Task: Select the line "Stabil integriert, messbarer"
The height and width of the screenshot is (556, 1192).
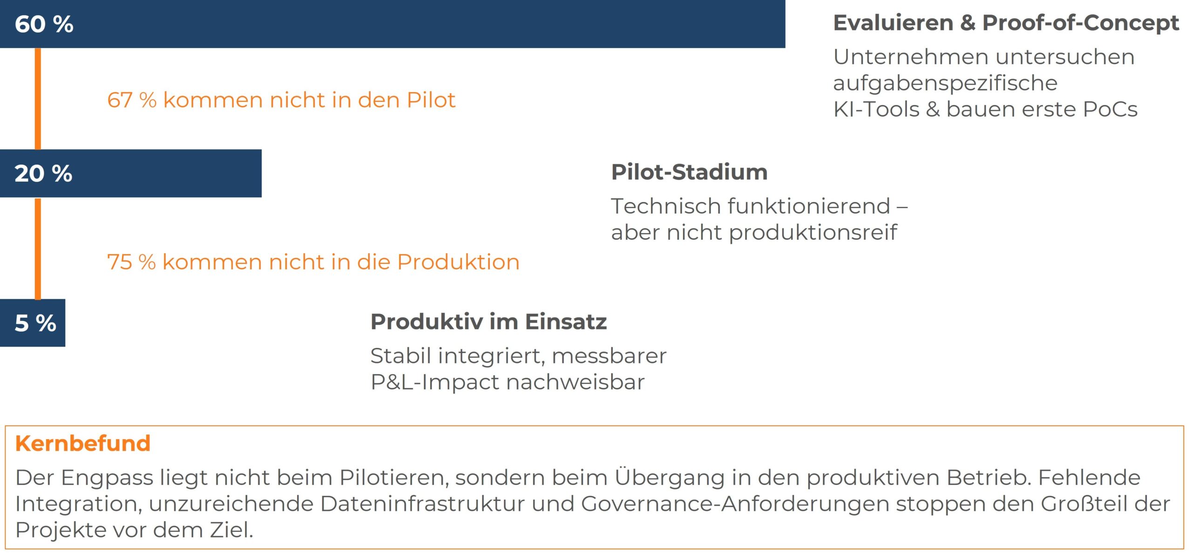Action: pyautogui.click(x=518, y=356)
